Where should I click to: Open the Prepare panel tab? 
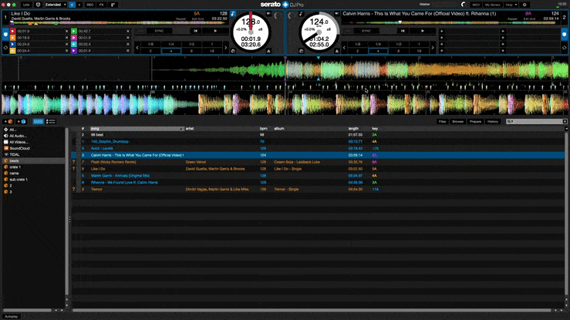pos(475,122)
